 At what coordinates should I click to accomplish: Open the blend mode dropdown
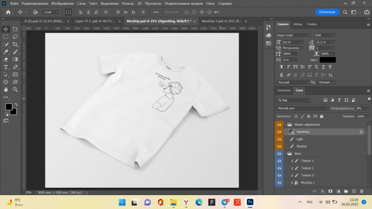click(x=302, y=108)
